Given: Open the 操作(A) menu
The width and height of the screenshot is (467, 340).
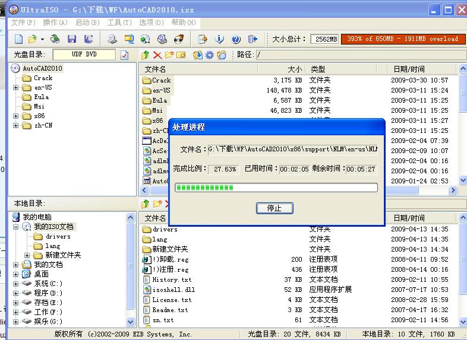Looking at the screenshot, I should click(x=55, y=23).
